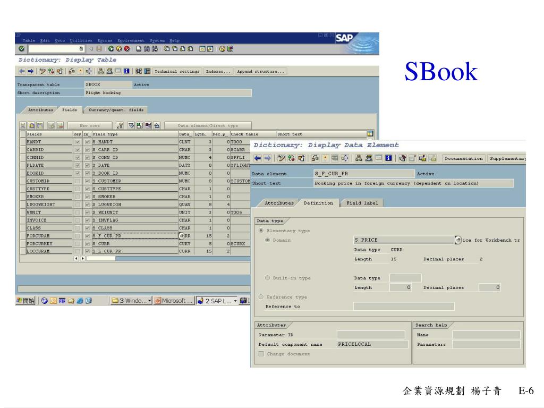The image size is (544, 408).
Task: Toggle Change document checkbox
Action: (261, 354)
